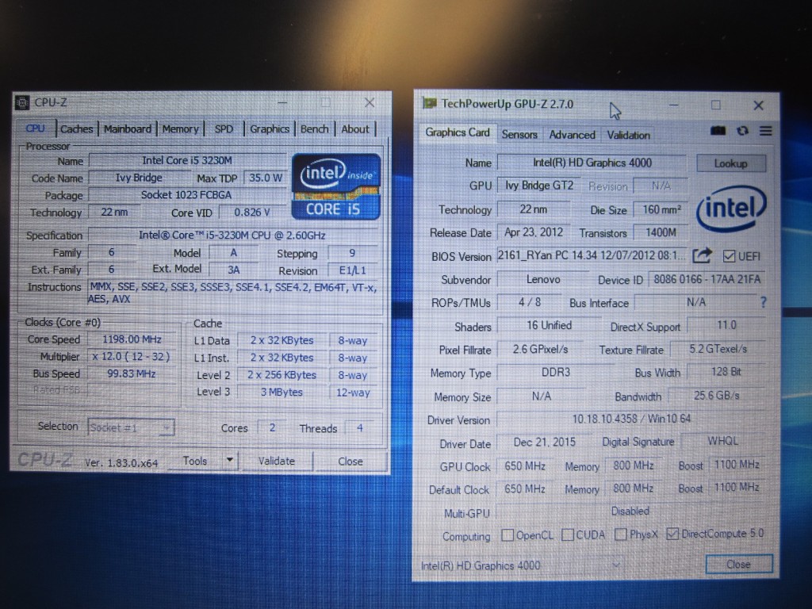Click the CPU-Z title bar app icon
The width and height of the screenshot is (812, 609).
[22, 102]
